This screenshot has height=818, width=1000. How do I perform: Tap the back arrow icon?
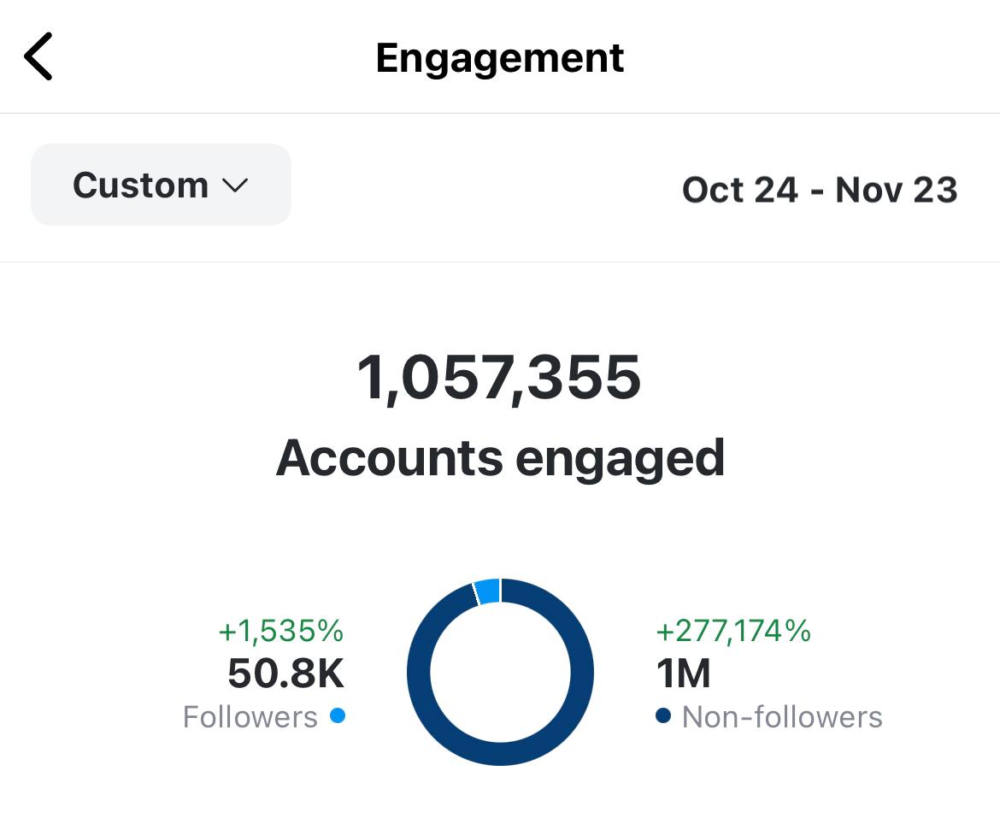click(x=38, y=56)
